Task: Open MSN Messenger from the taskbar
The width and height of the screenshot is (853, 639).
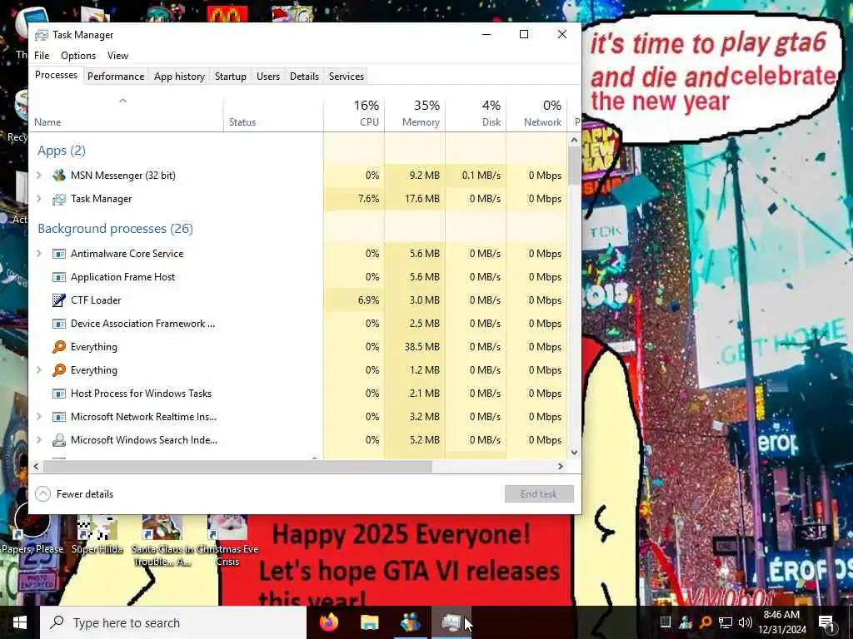Action: [410, 622]
